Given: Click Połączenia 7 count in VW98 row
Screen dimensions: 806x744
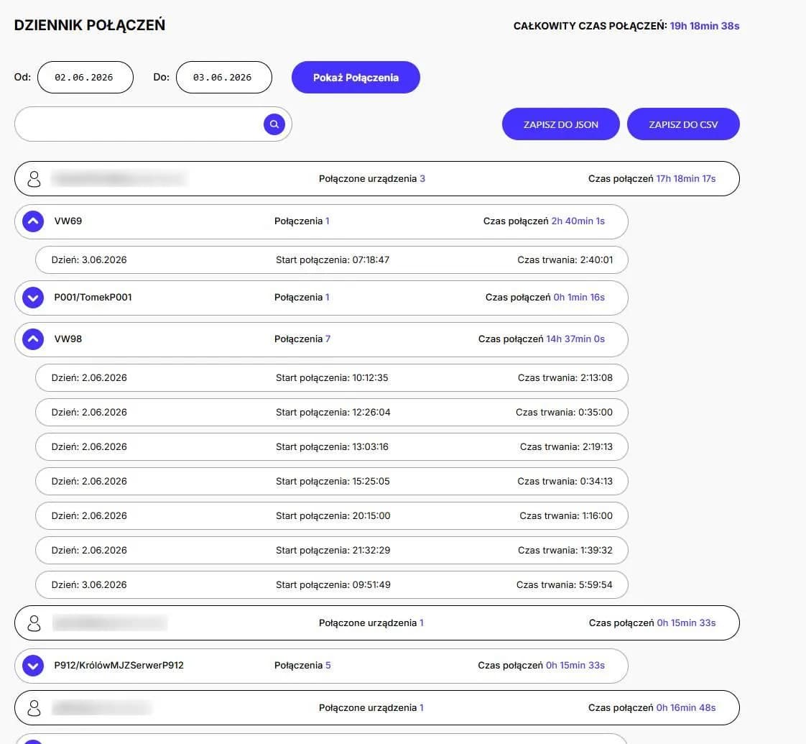Looking at the screenshot, I should 302,339.
